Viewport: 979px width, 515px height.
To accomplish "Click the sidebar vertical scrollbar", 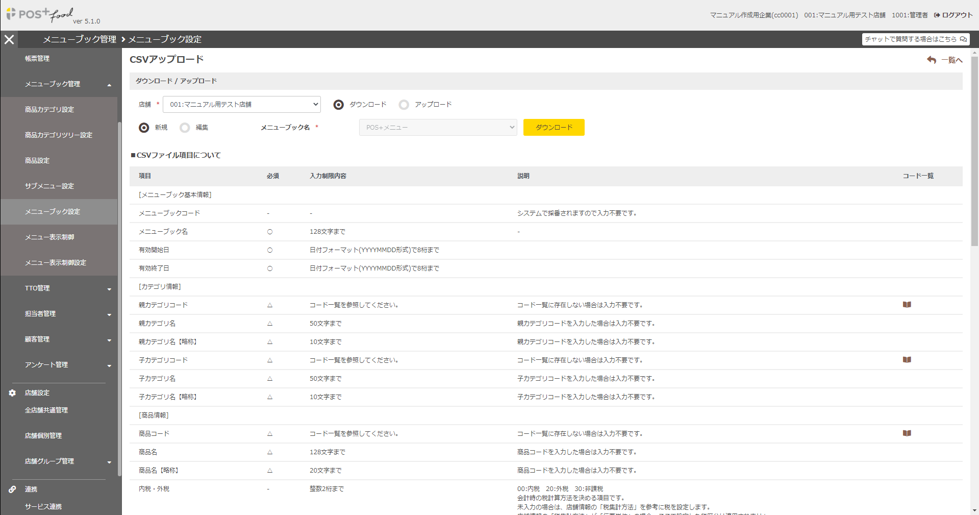I will [119, 299].
